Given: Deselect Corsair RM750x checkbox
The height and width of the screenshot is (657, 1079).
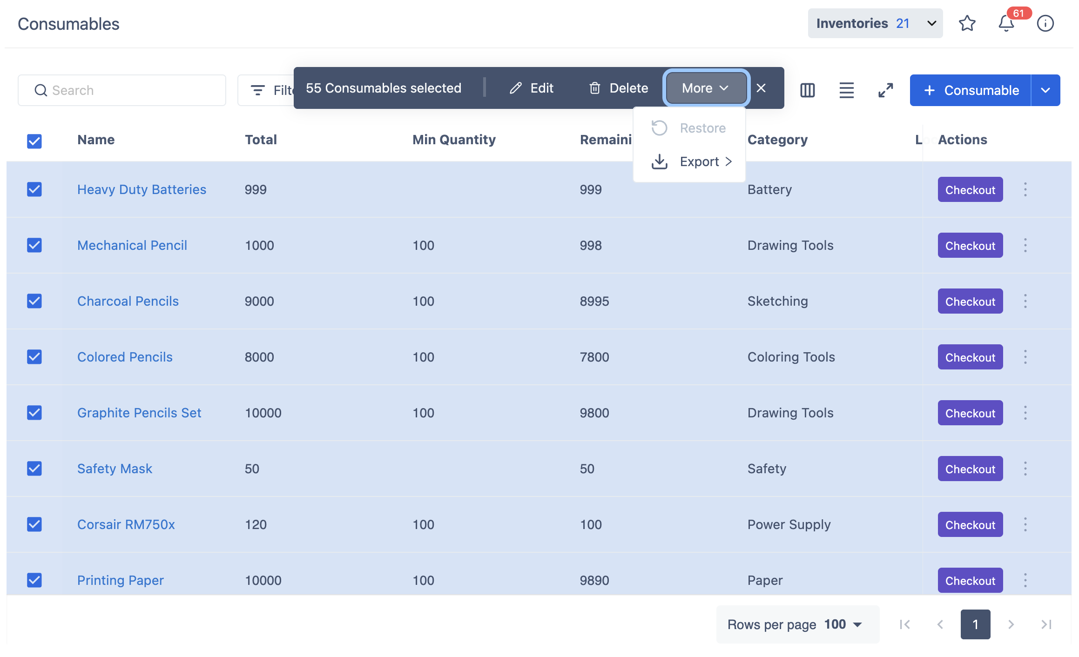Looking at the screenshot, I should click(34, 524).
